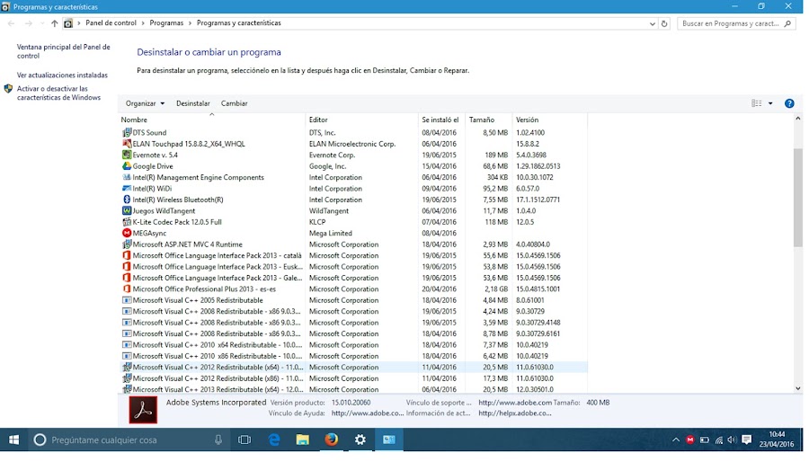Sort by the Editor column header
Image resolution: width=809 pixels, height=462 pixels.
tap(361, 120)
